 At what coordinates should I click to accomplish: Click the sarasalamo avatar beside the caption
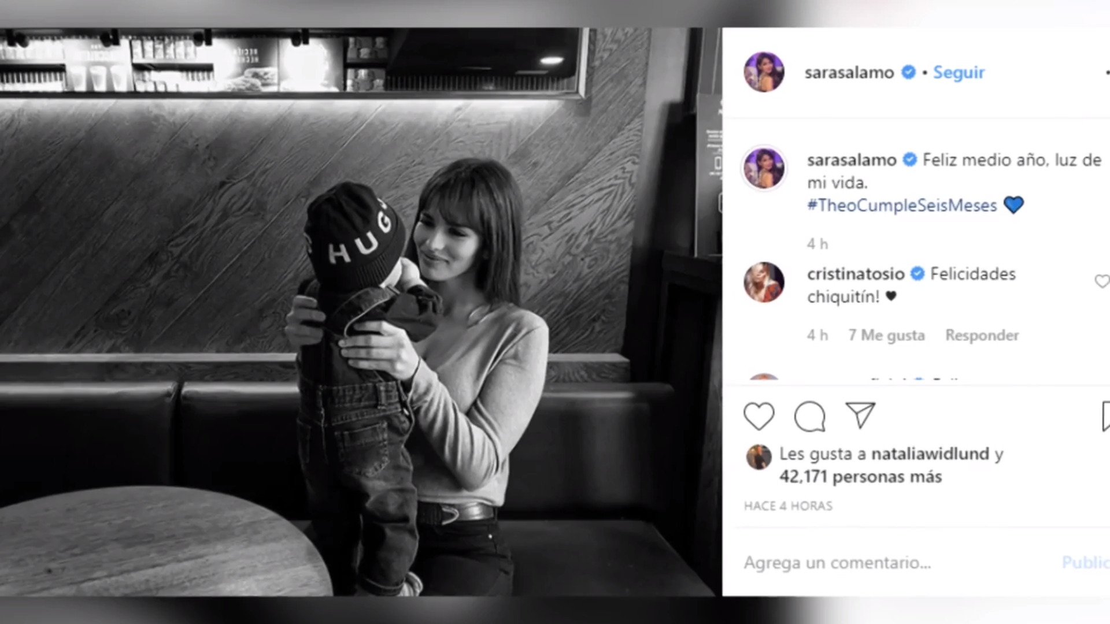pyautogui.click(x=764, y=168)
